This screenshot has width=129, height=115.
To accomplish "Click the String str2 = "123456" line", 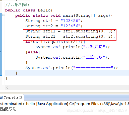I will click(x=54, y=26).
